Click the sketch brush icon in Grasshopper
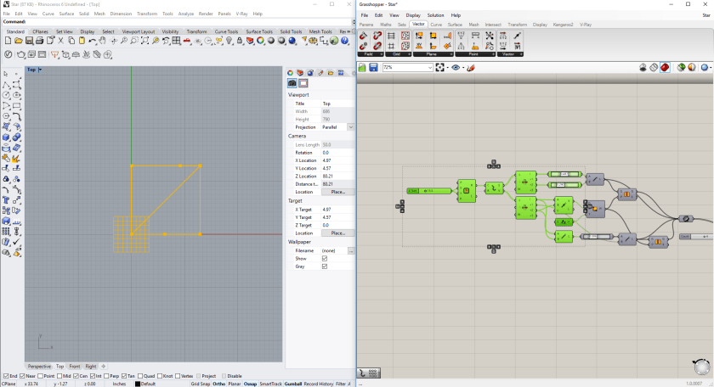The height and width of the screenshot is (387, 714). click(471, 68)
